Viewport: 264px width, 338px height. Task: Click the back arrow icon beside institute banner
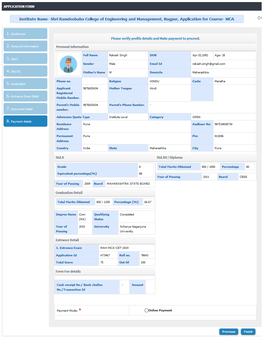pos(260,18)
